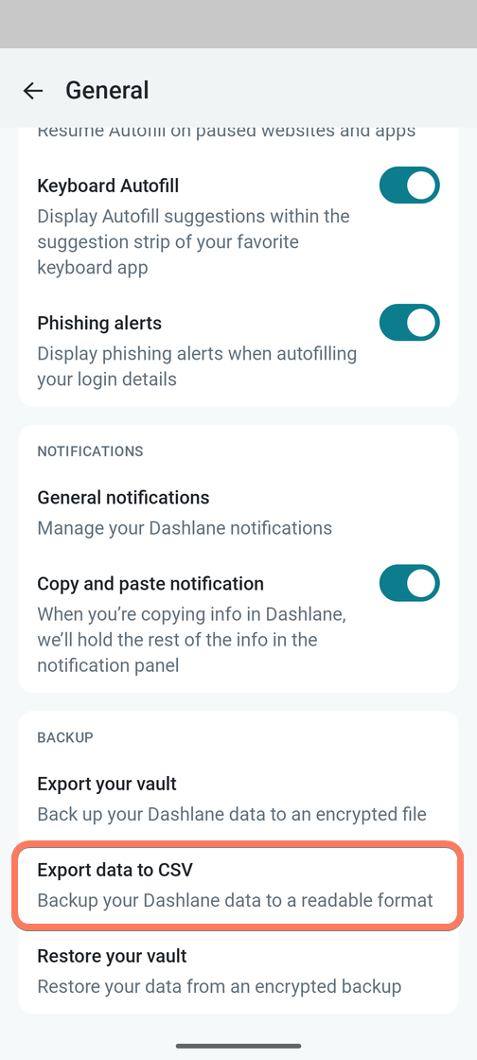Tap the NOTIFICATIONS section header
Viewport: 477px width, 1060px height.
click(90, 450)
